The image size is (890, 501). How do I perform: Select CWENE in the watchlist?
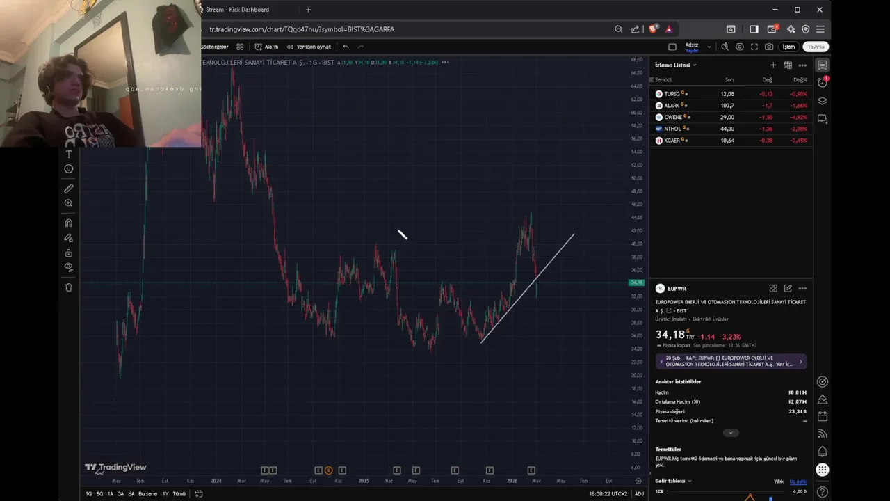tap(731, 117)
